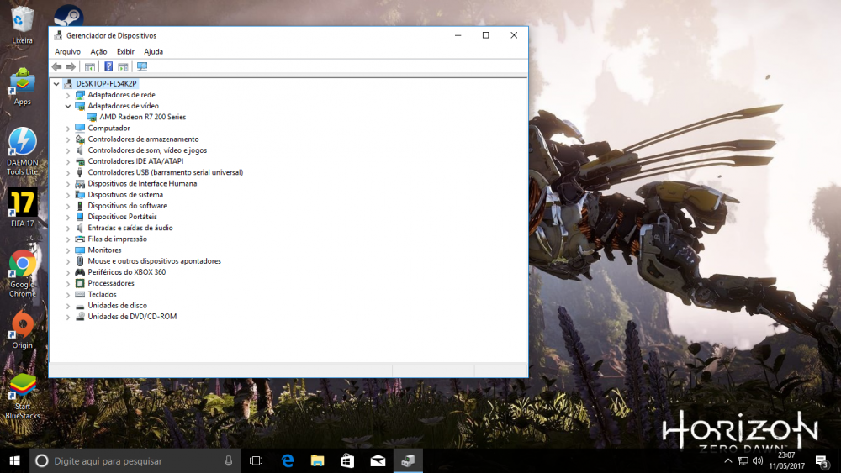
Task: Click the Help (question mark) toolbar icon
Action: [x=108, y=66]
